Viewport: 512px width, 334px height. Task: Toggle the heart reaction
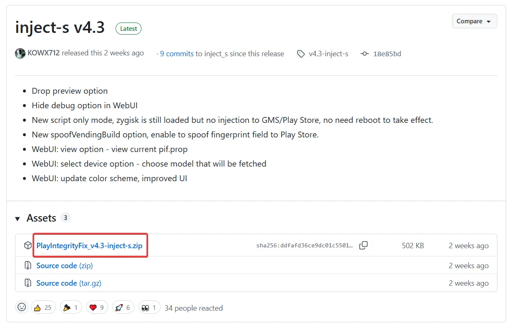click(x=97, y=307)
